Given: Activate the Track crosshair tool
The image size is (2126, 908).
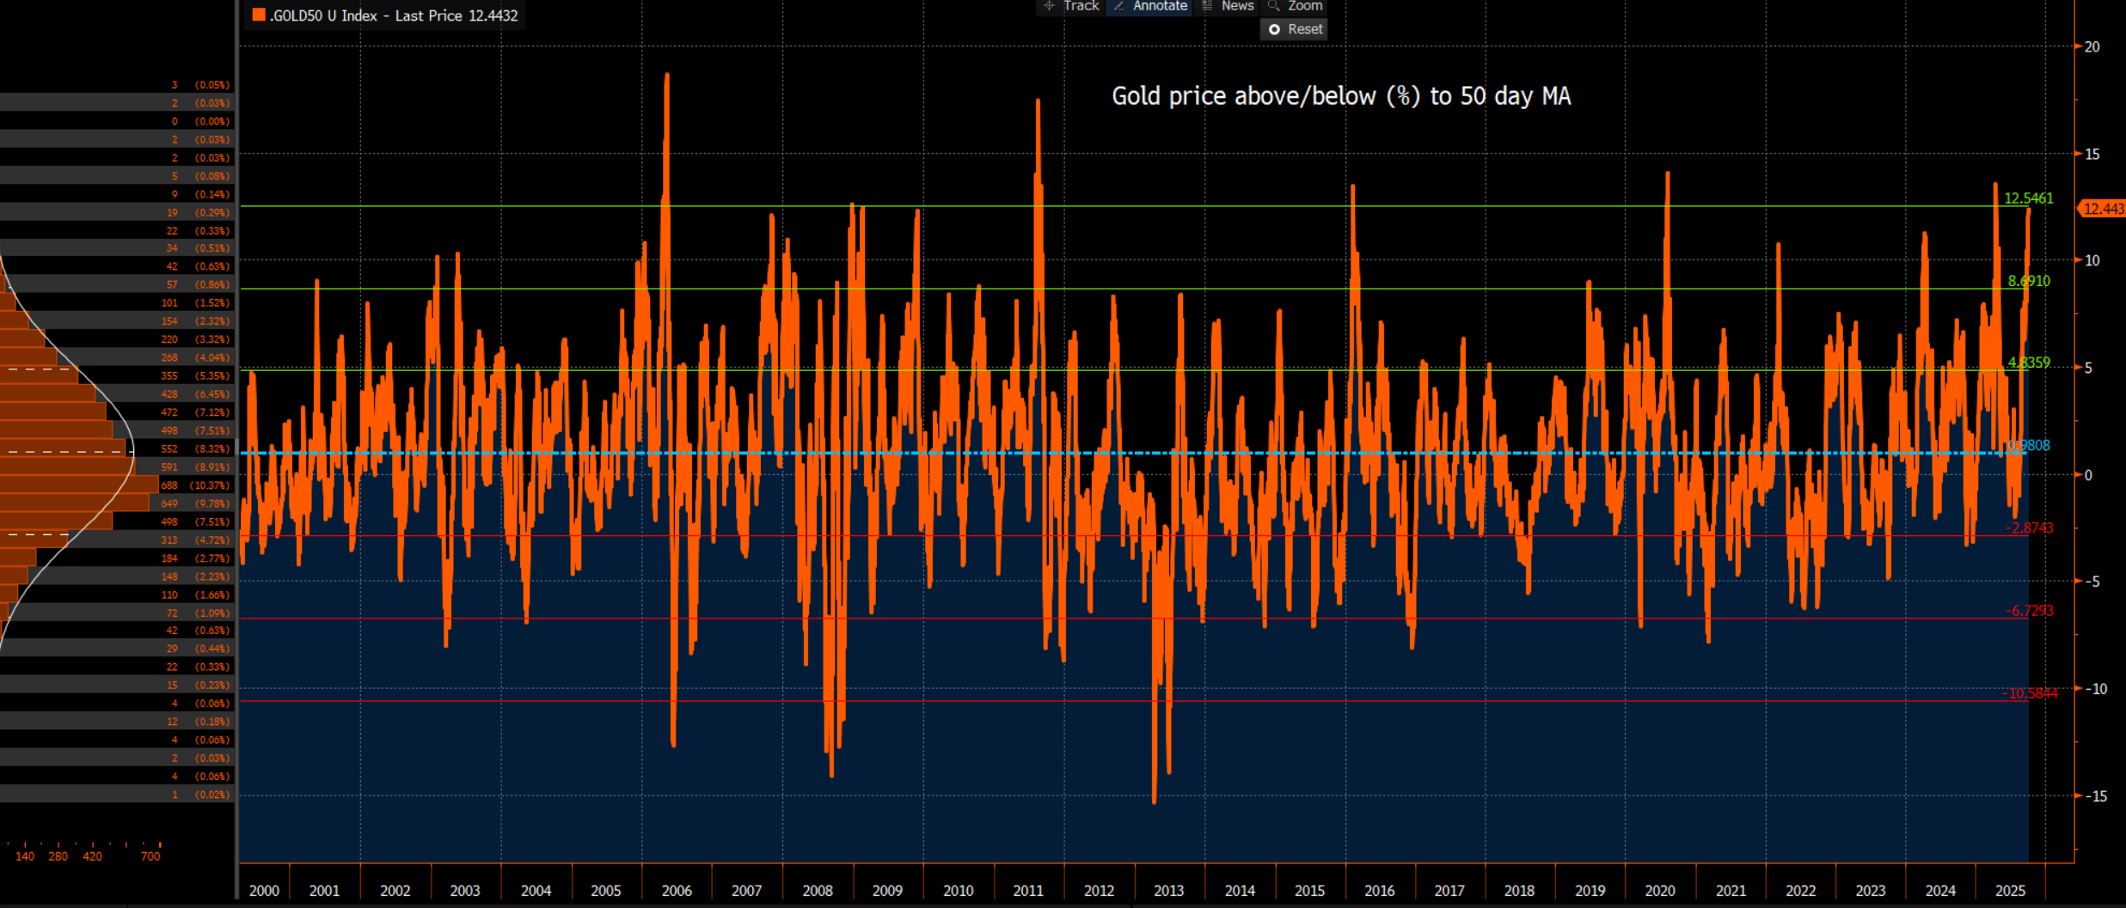Looking at the screenshot, I should [1071, 7].
